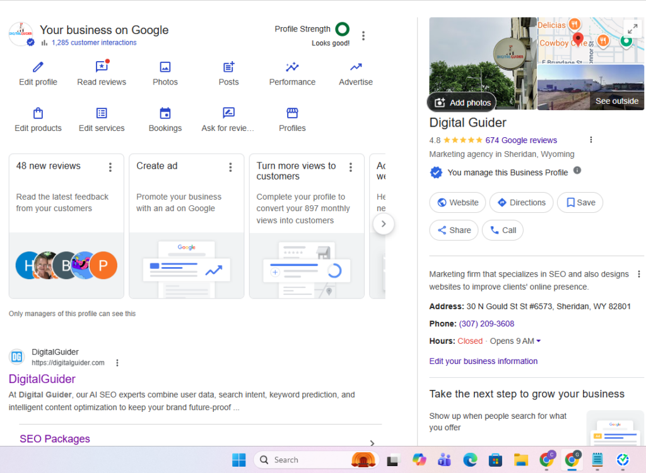Save the Digital Guider business
Image resolution: width=646 pixels, height=473 pixels.
coord(580,202)
